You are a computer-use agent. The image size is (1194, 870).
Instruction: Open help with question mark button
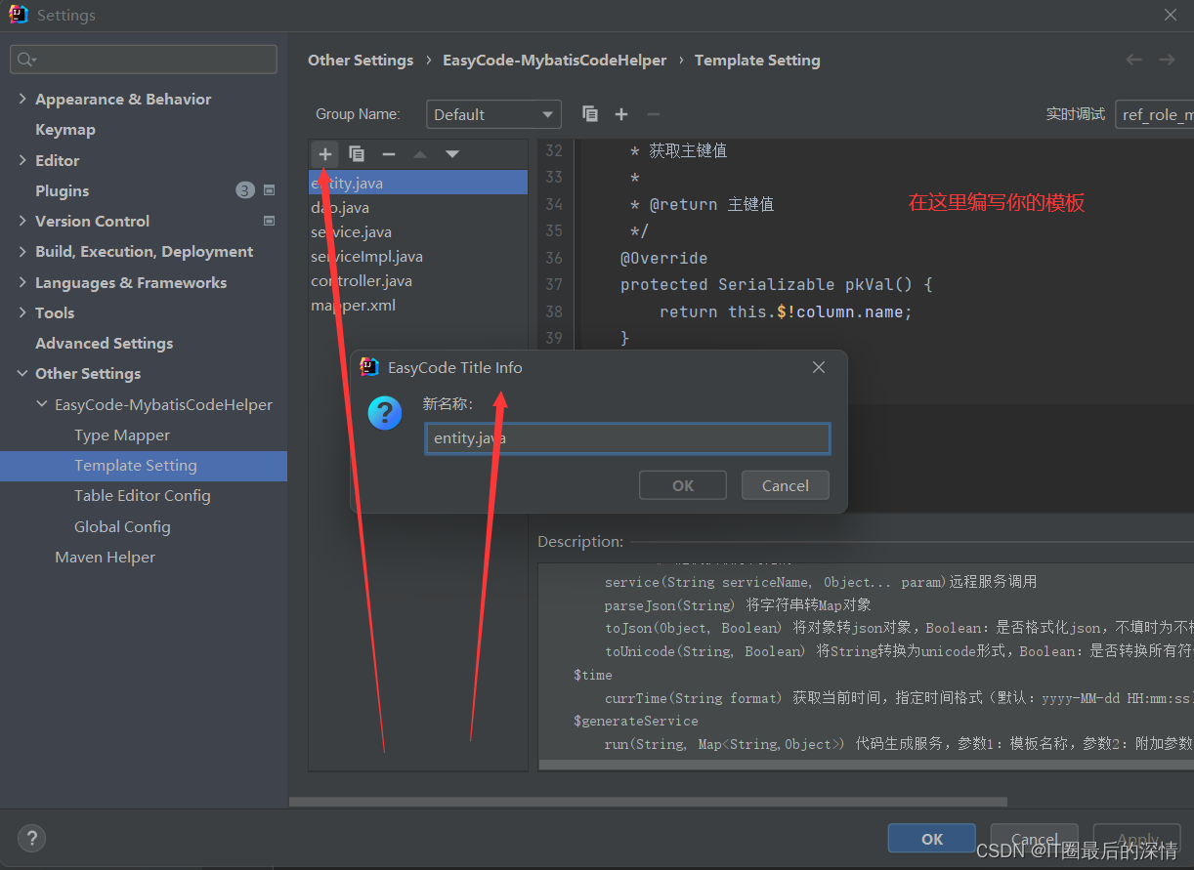[31, 838]
